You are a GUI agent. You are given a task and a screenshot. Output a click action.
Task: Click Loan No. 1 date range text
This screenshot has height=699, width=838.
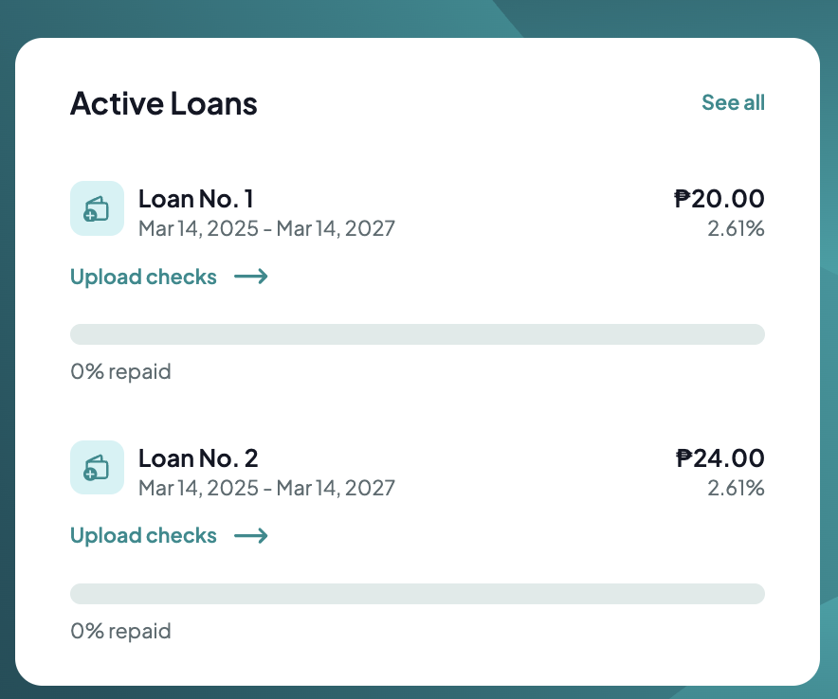pos(266,228)
